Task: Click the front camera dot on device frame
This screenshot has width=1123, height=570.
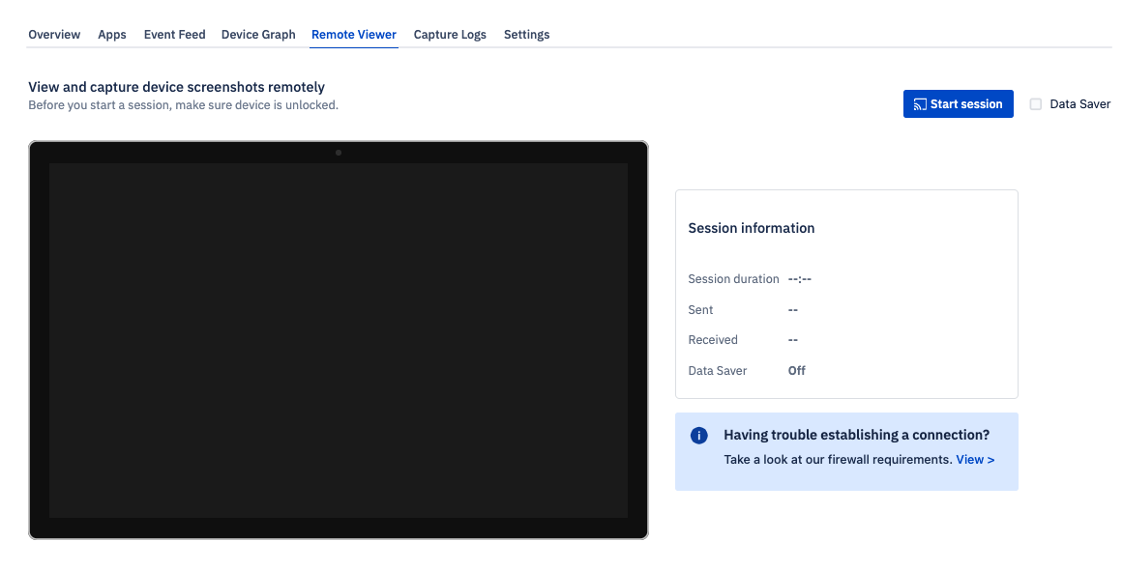Action: click(339, 152)
